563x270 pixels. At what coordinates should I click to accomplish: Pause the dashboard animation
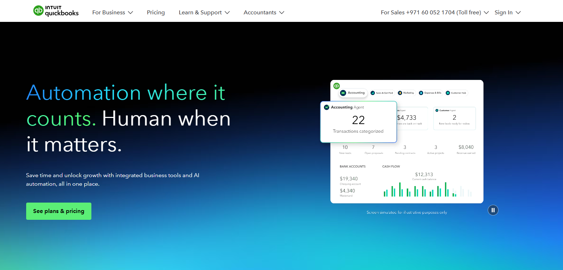tap(493, 210)
